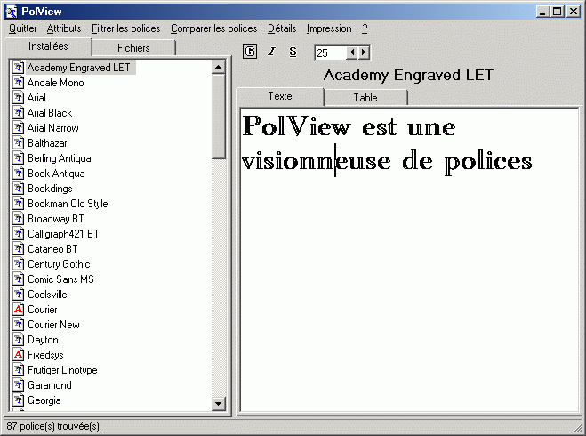Increase font size with right arrow
586x436 pixels.
coord(364,52)
